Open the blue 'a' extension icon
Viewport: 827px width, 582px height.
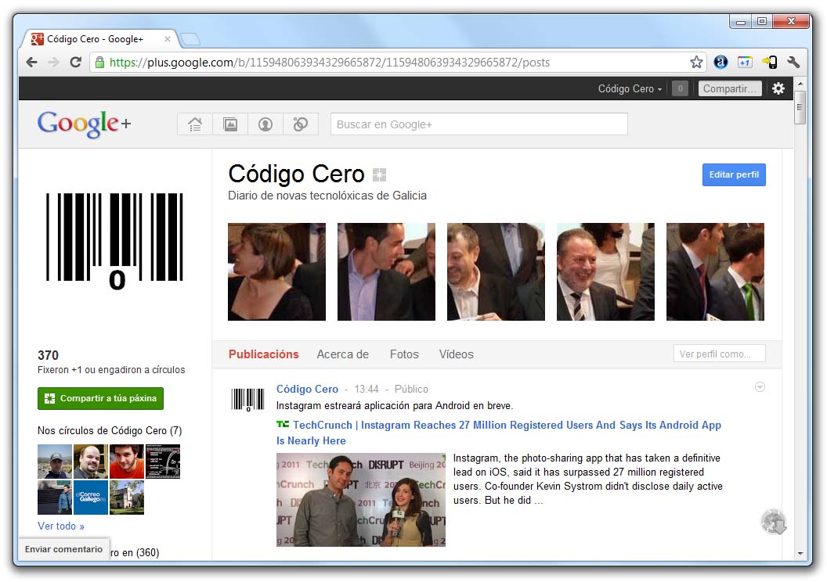[720, 62]
